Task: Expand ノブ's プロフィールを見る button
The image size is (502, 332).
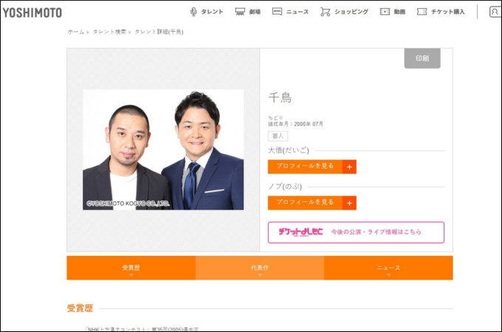Action: coord(312,203)
